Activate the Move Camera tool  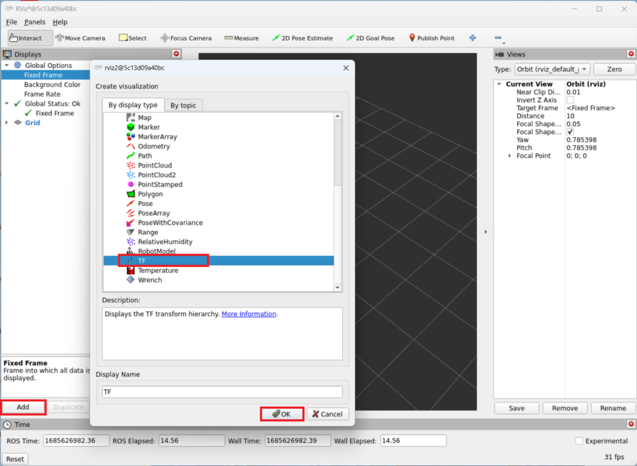pyautogui.click(x=80, y=38)
